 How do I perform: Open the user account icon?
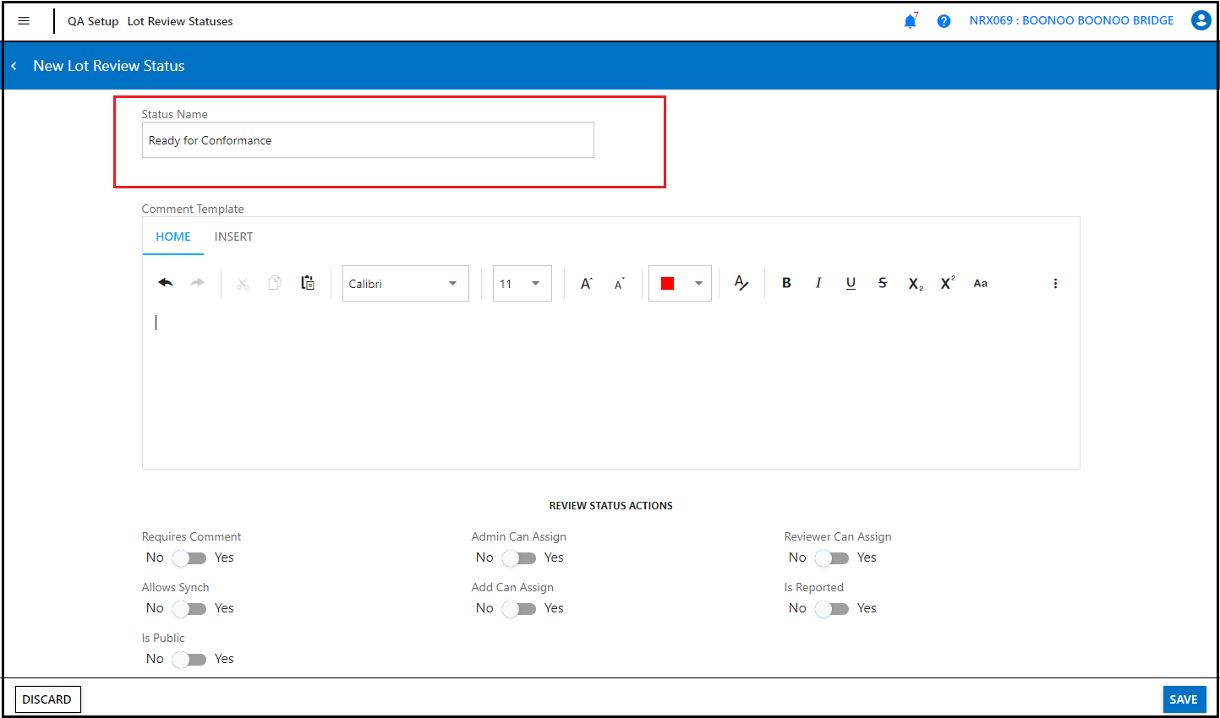click(x=1201, y=20)
